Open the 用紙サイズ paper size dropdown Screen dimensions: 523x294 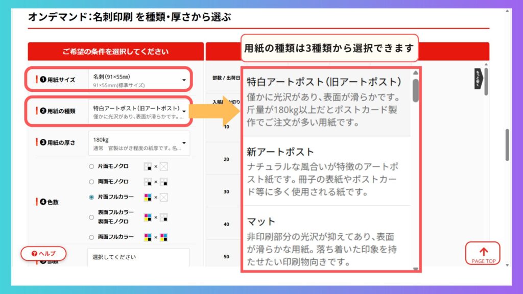coord(138,80)
